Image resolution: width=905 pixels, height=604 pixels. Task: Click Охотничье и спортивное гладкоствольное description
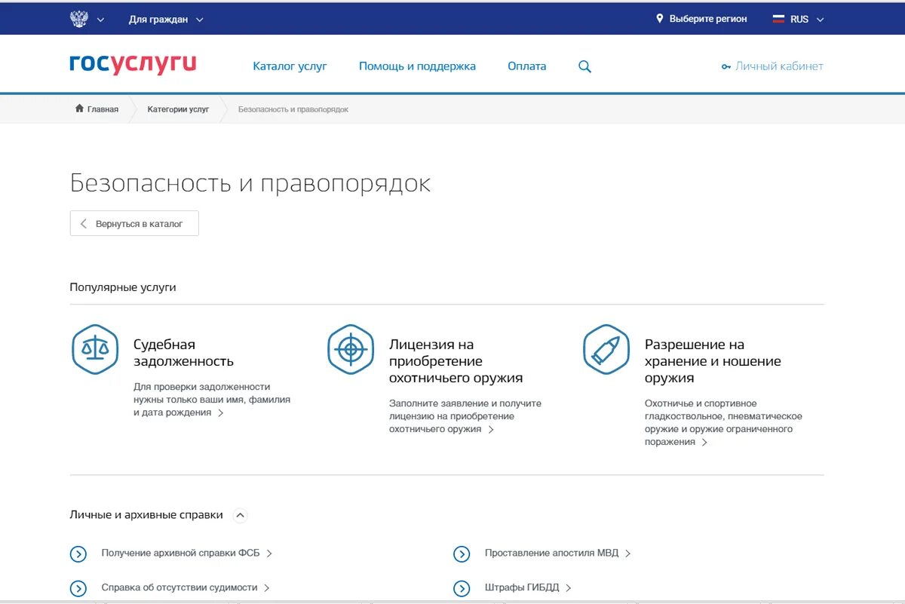723,422
